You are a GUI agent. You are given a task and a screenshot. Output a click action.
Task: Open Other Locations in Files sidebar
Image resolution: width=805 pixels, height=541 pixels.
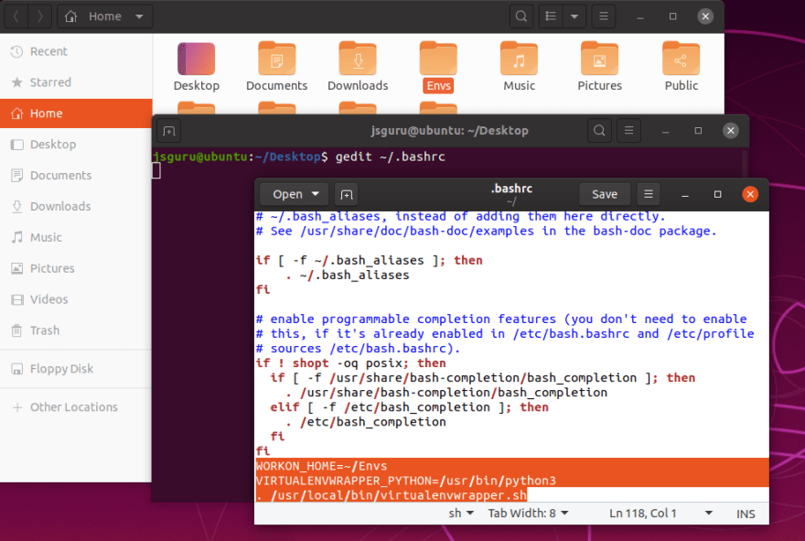coord(76,407)
